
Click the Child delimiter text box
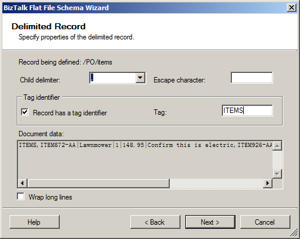113,78
